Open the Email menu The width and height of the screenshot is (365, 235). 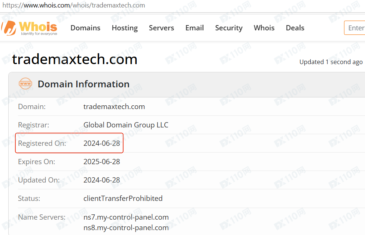(x=195, y=28)
